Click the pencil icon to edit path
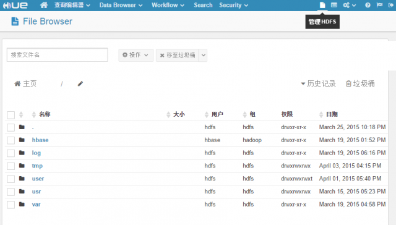This screenshot has height=225, width=396. click(80, 83)
